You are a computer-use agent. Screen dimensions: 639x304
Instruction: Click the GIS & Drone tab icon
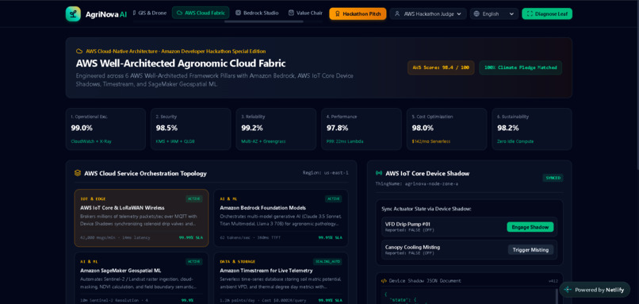coord(134,13)
